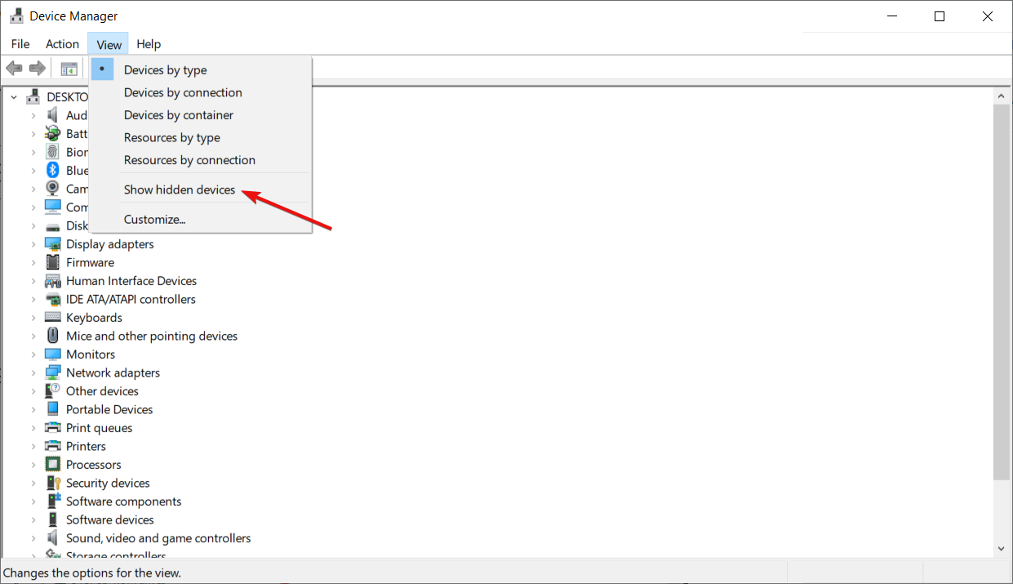
Task: Click the Processors chip icon
Action: click(x=53, y=465)
